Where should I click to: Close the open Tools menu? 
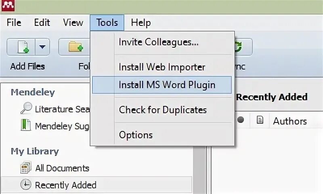click(107, 23)
